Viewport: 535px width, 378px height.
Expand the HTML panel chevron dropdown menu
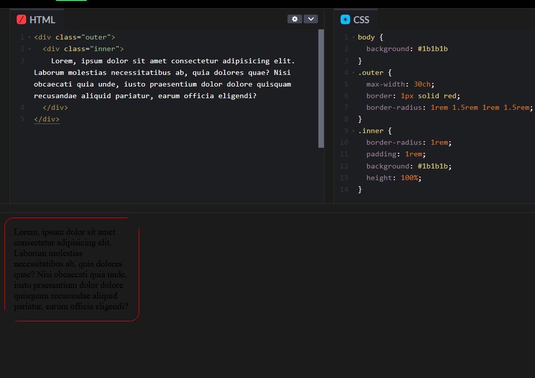311,19
